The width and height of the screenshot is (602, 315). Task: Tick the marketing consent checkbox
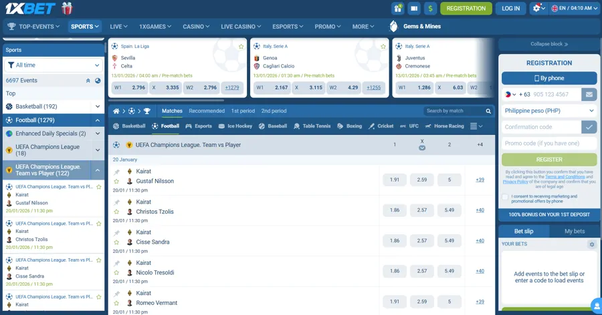coord(505,197)
